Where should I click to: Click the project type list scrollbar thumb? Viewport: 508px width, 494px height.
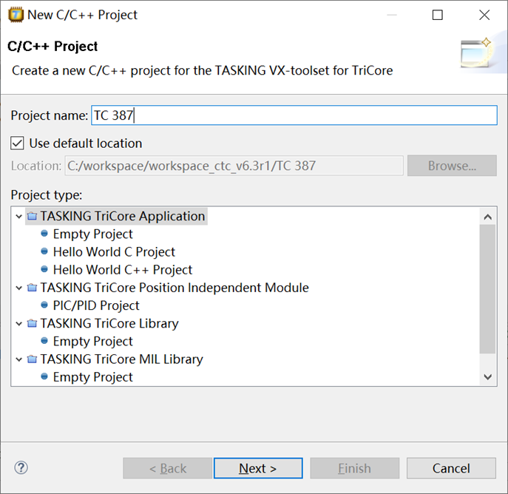[x=487, y=288]
